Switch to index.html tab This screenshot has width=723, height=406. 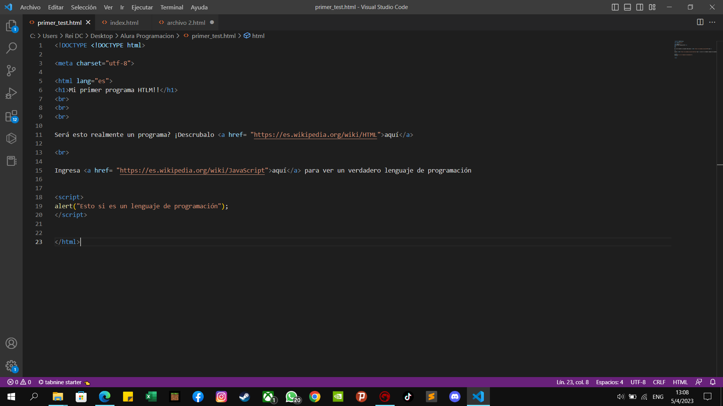tap(124, 23)
